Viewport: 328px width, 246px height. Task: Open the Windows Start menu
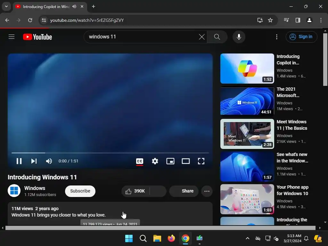129,238
